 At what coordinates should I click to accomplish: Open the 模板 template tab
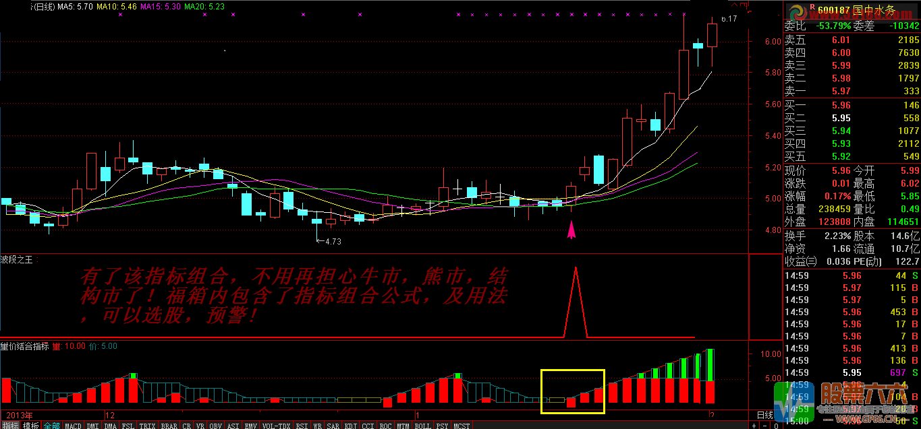31,426
